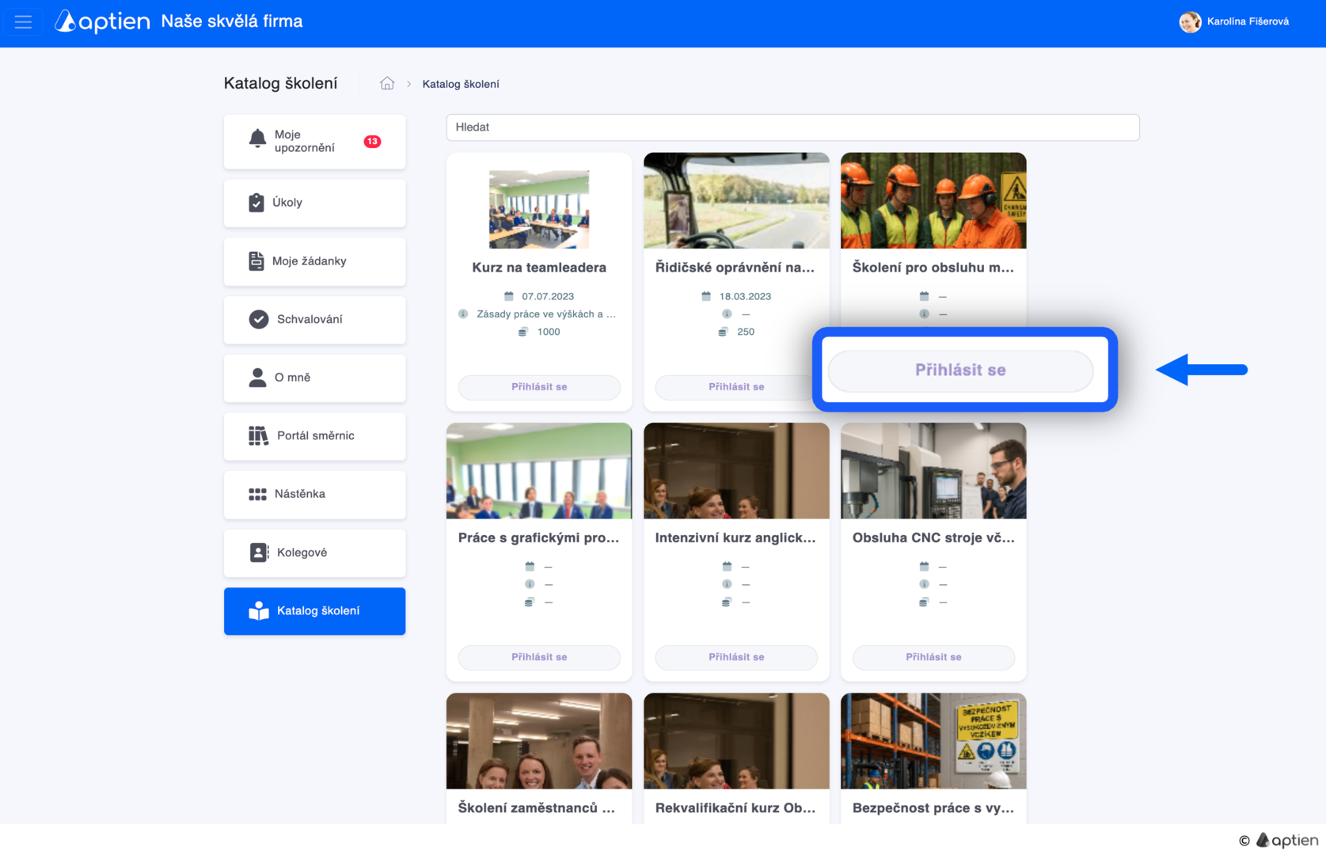The image size is (1326, 855).
Task: Open Schvalování checkmark icon
Action: [259, 319]
